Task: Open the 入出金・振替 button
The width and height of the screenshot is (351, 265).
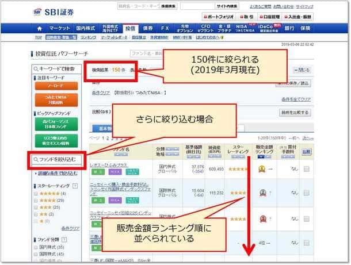Action: point(298,17)
